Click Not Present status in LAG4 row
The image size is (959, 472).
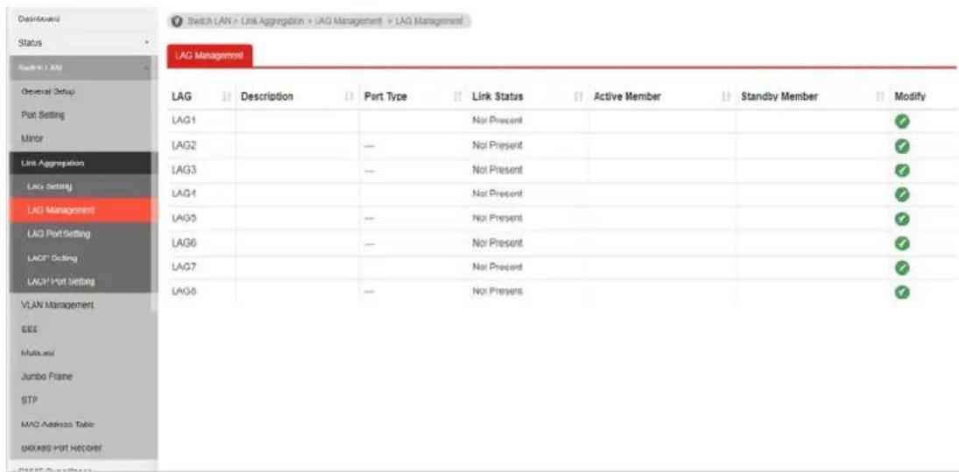pos(497,194)
